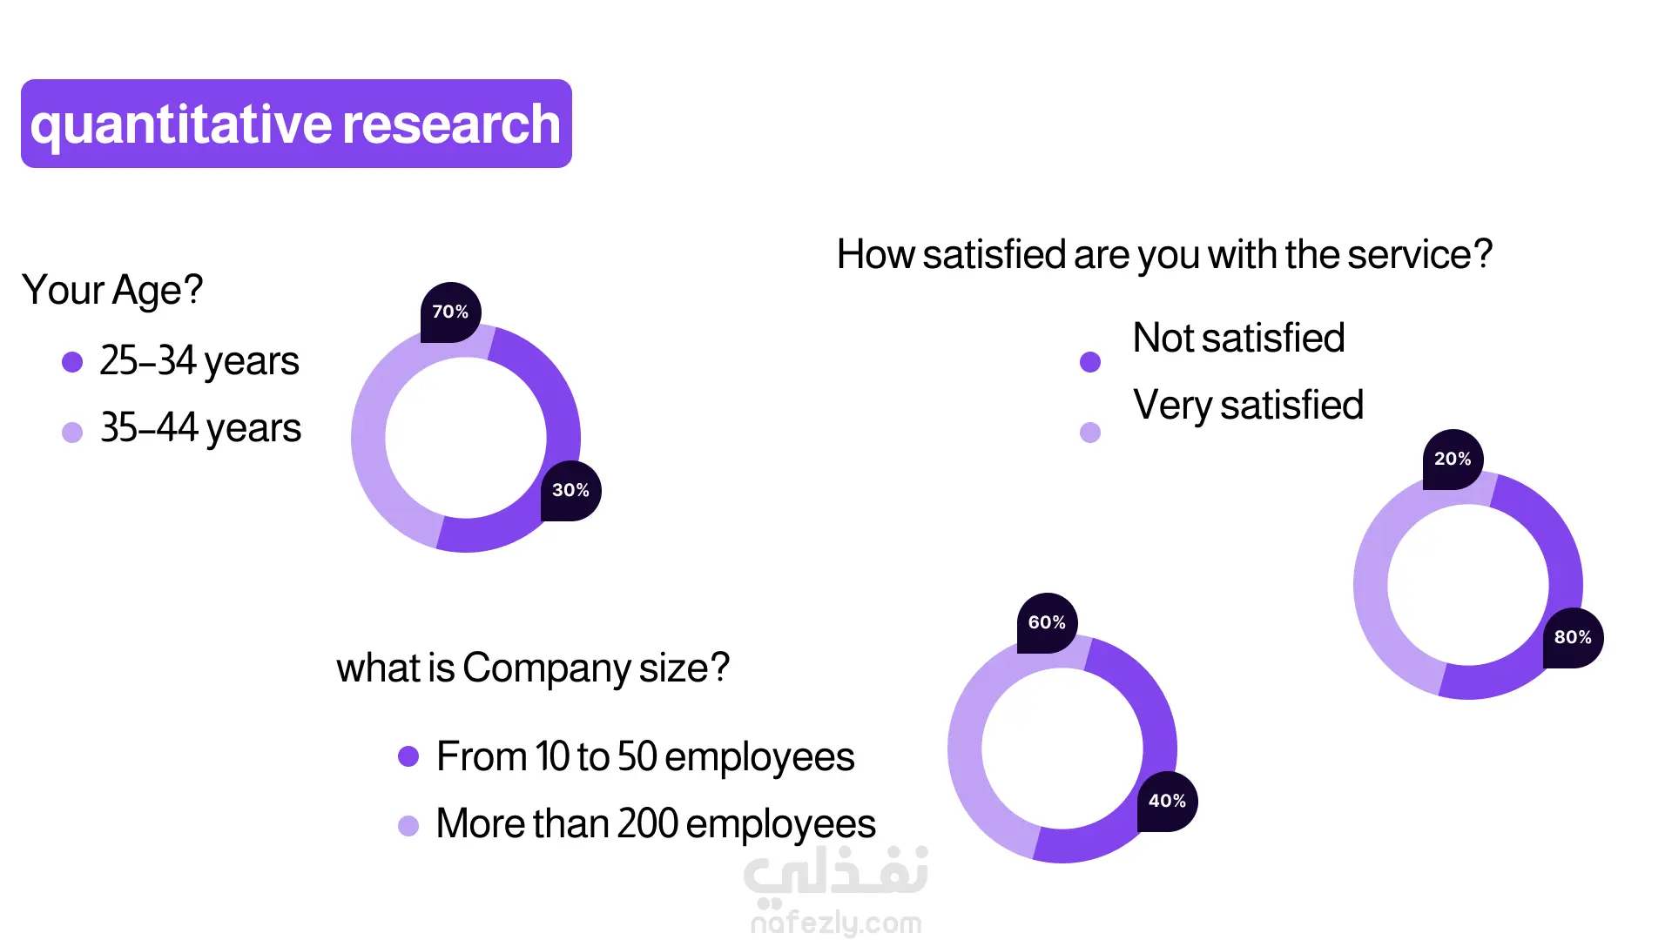Select the "More than 200 employees" label
The height and width of the screenshot is (940, 1672).
coord(656,824)
